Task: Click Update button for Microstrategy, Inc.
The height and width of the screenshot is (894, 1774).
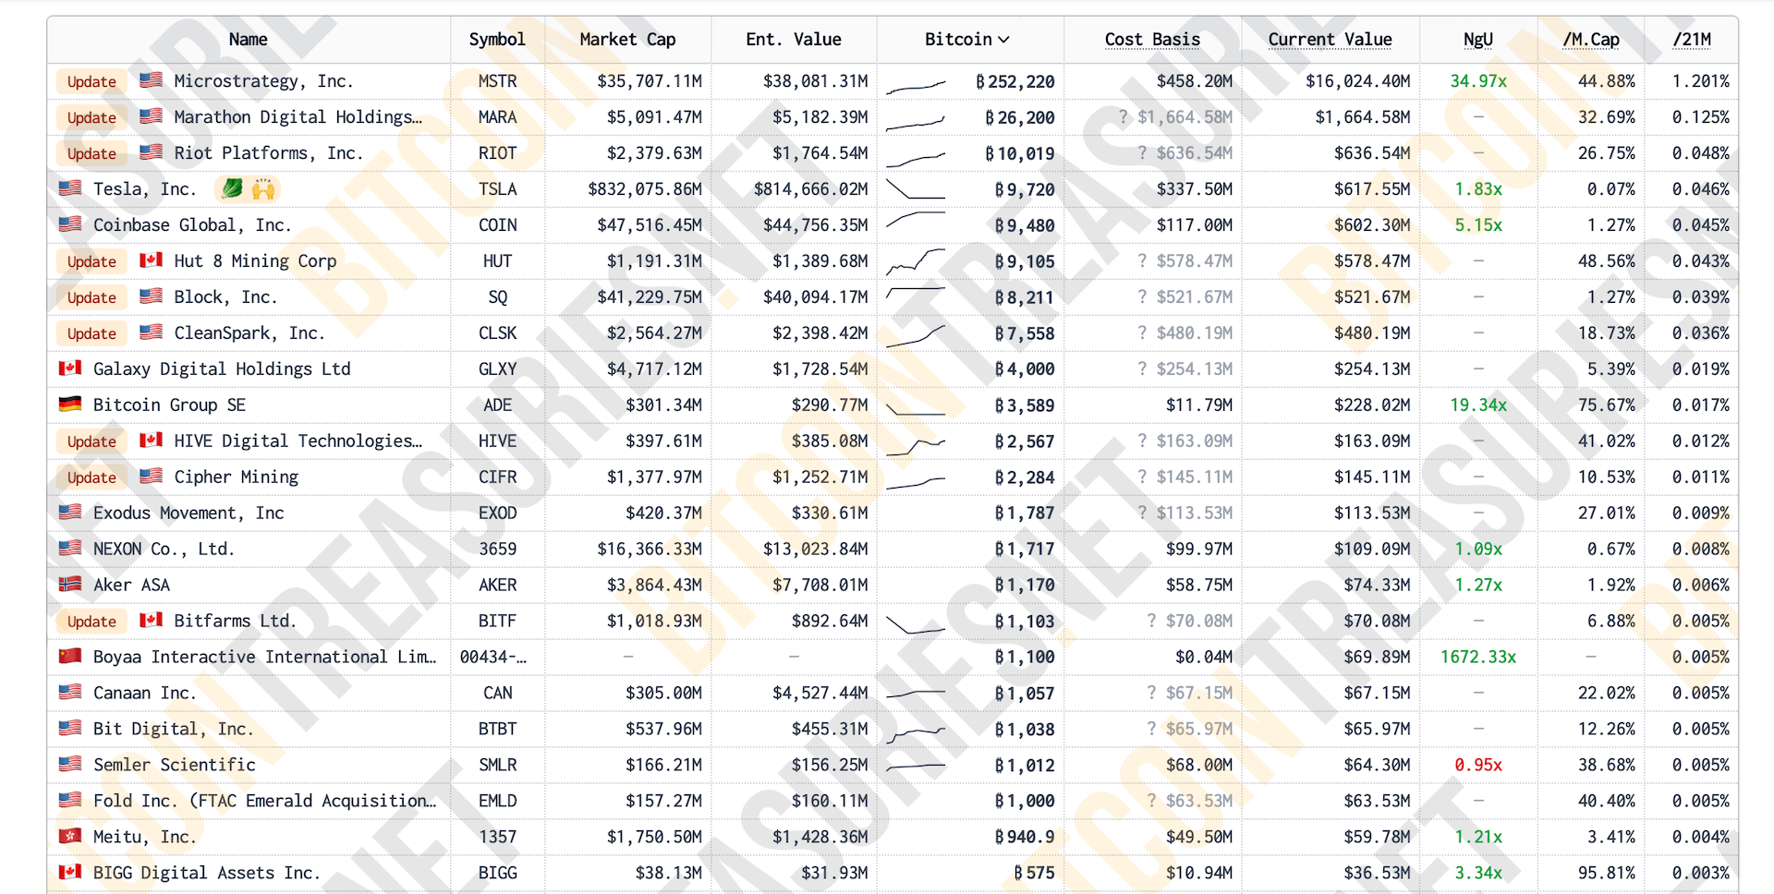Action: pos(91,81)
